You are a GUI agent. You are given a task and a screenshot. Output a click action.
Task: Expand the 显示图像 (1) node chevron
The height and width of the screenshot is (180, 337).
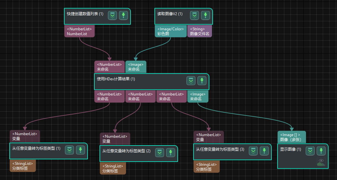click(x=310, y=151)
